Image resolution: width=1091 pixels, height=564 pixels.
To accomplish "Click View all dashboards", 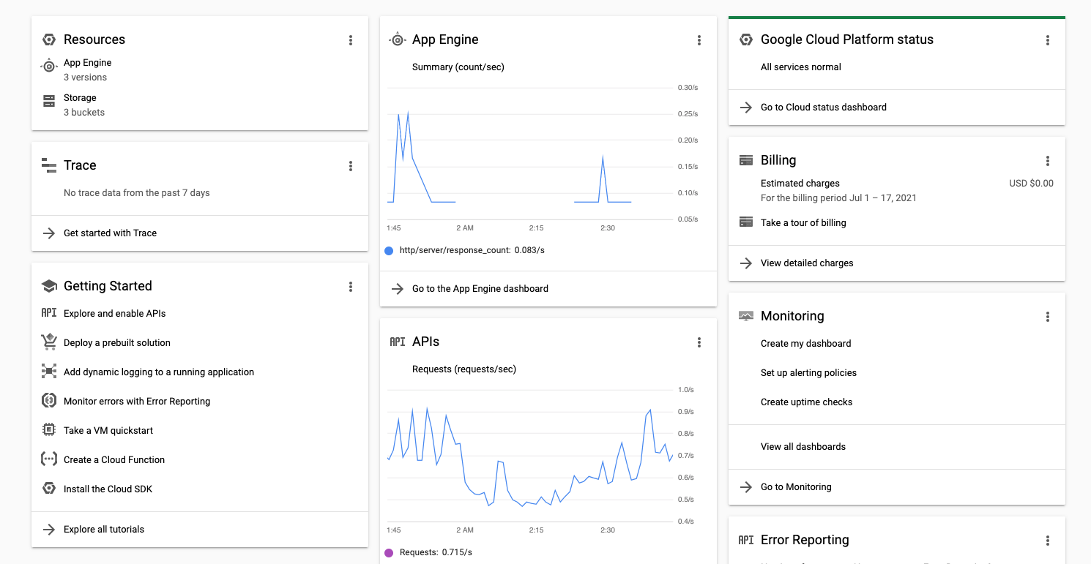I will click(x=803, y=447).
